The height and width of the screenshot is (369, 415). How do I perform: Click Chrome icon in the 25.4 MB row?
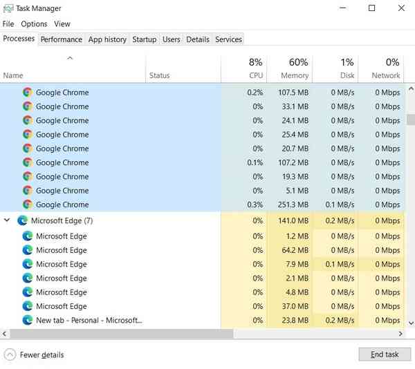click(28, 135)
